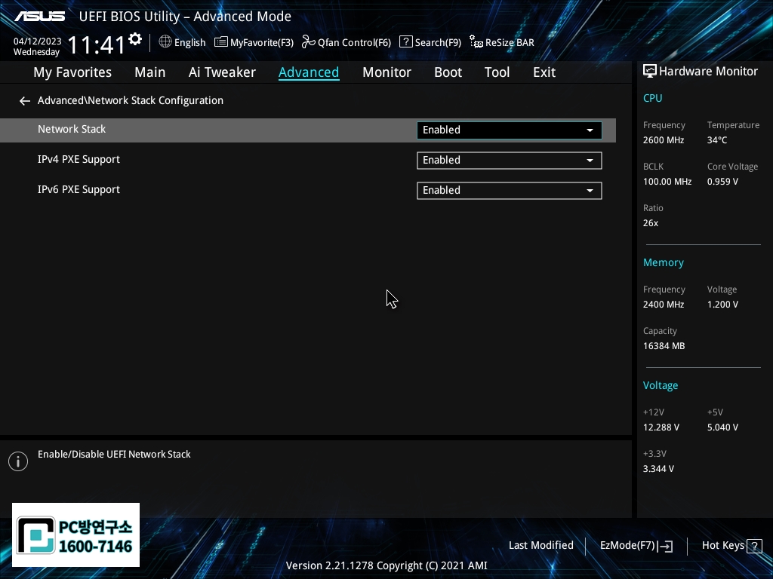Click the 1.200 V memory voltage value
Viewport: 773px width, 579px height.
[722, 305]
